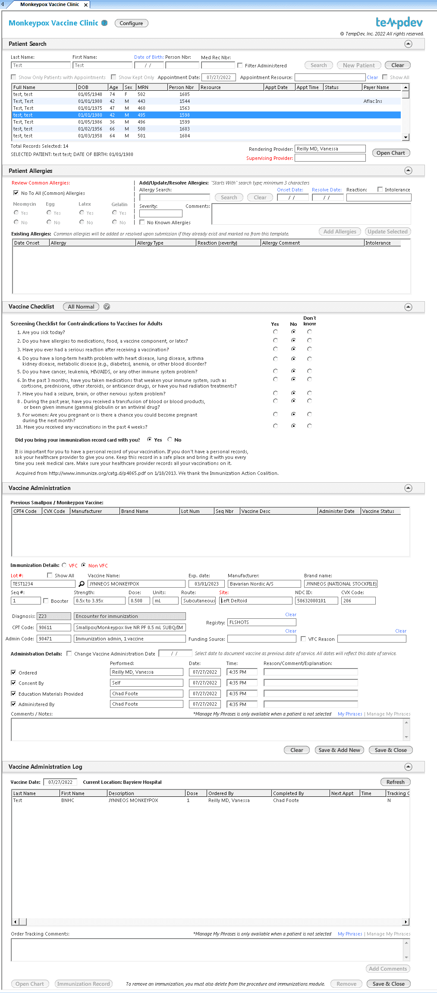Open the My Phrases link above Comments

point(350,714)
